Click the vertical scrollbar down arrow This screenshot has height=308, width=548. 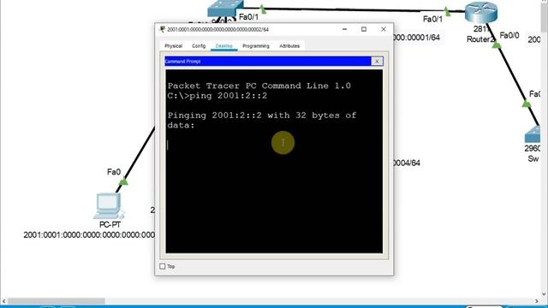(x=545, y=293)
